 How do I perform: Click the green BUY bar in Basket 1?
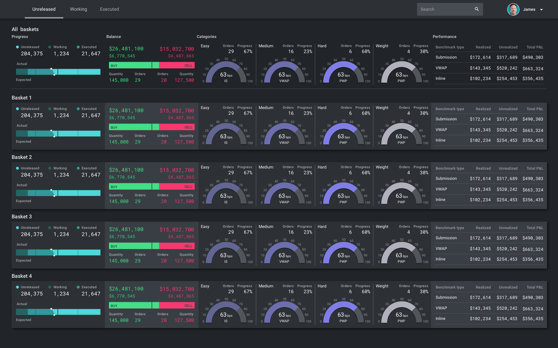point(131,127)
